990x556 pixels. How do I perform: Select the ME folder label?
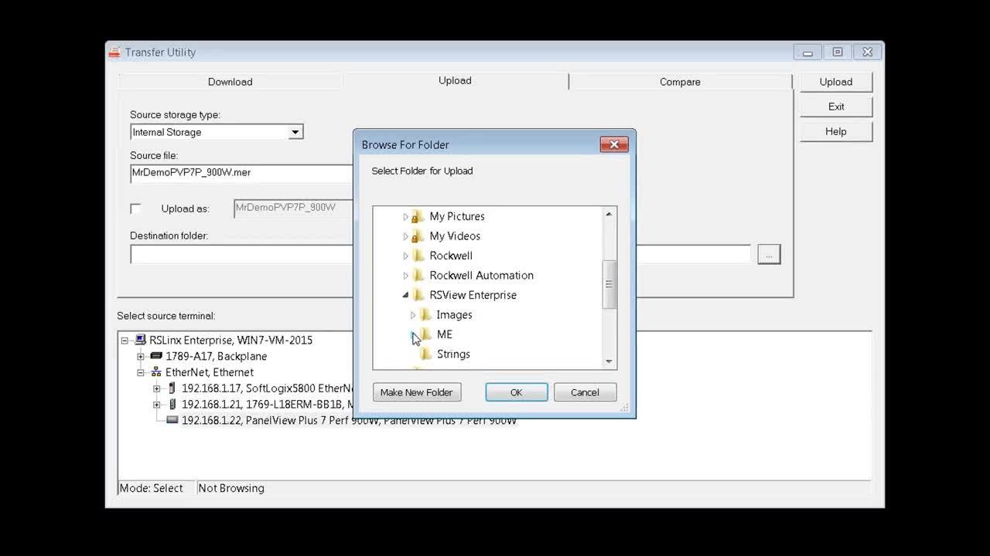(x=445, y=334)
